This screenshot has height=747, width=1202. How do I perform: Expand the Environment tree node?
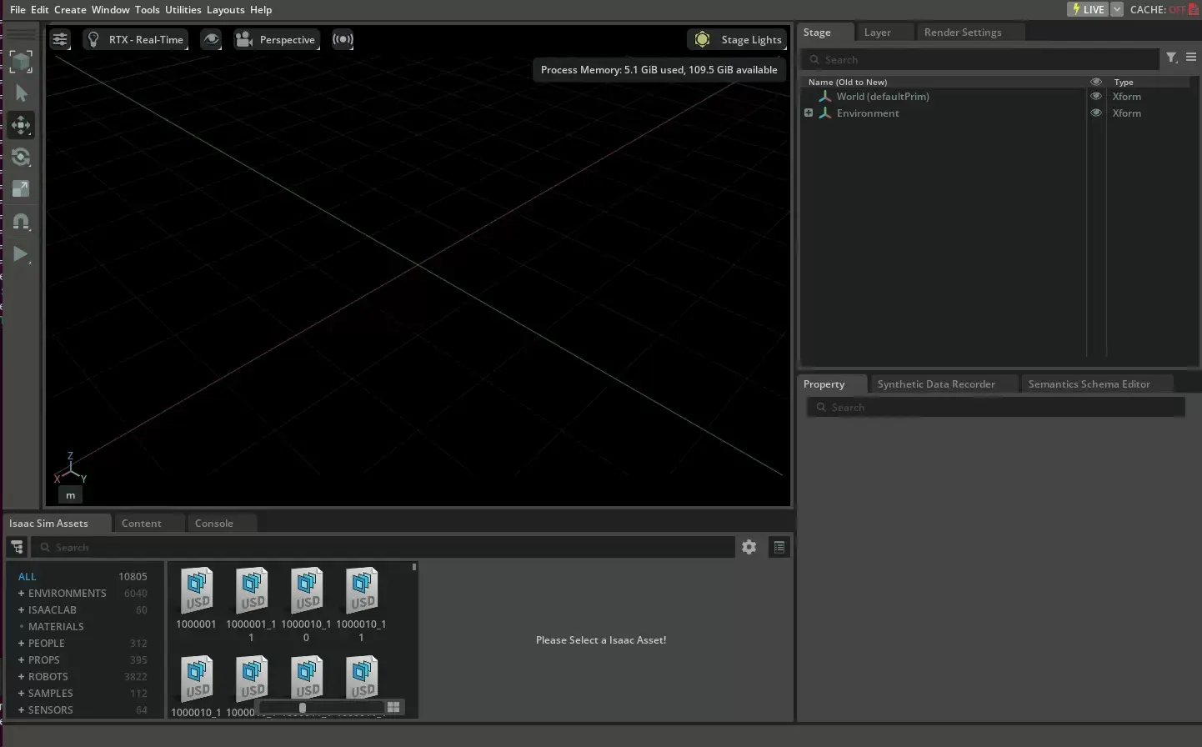(809, 113)
